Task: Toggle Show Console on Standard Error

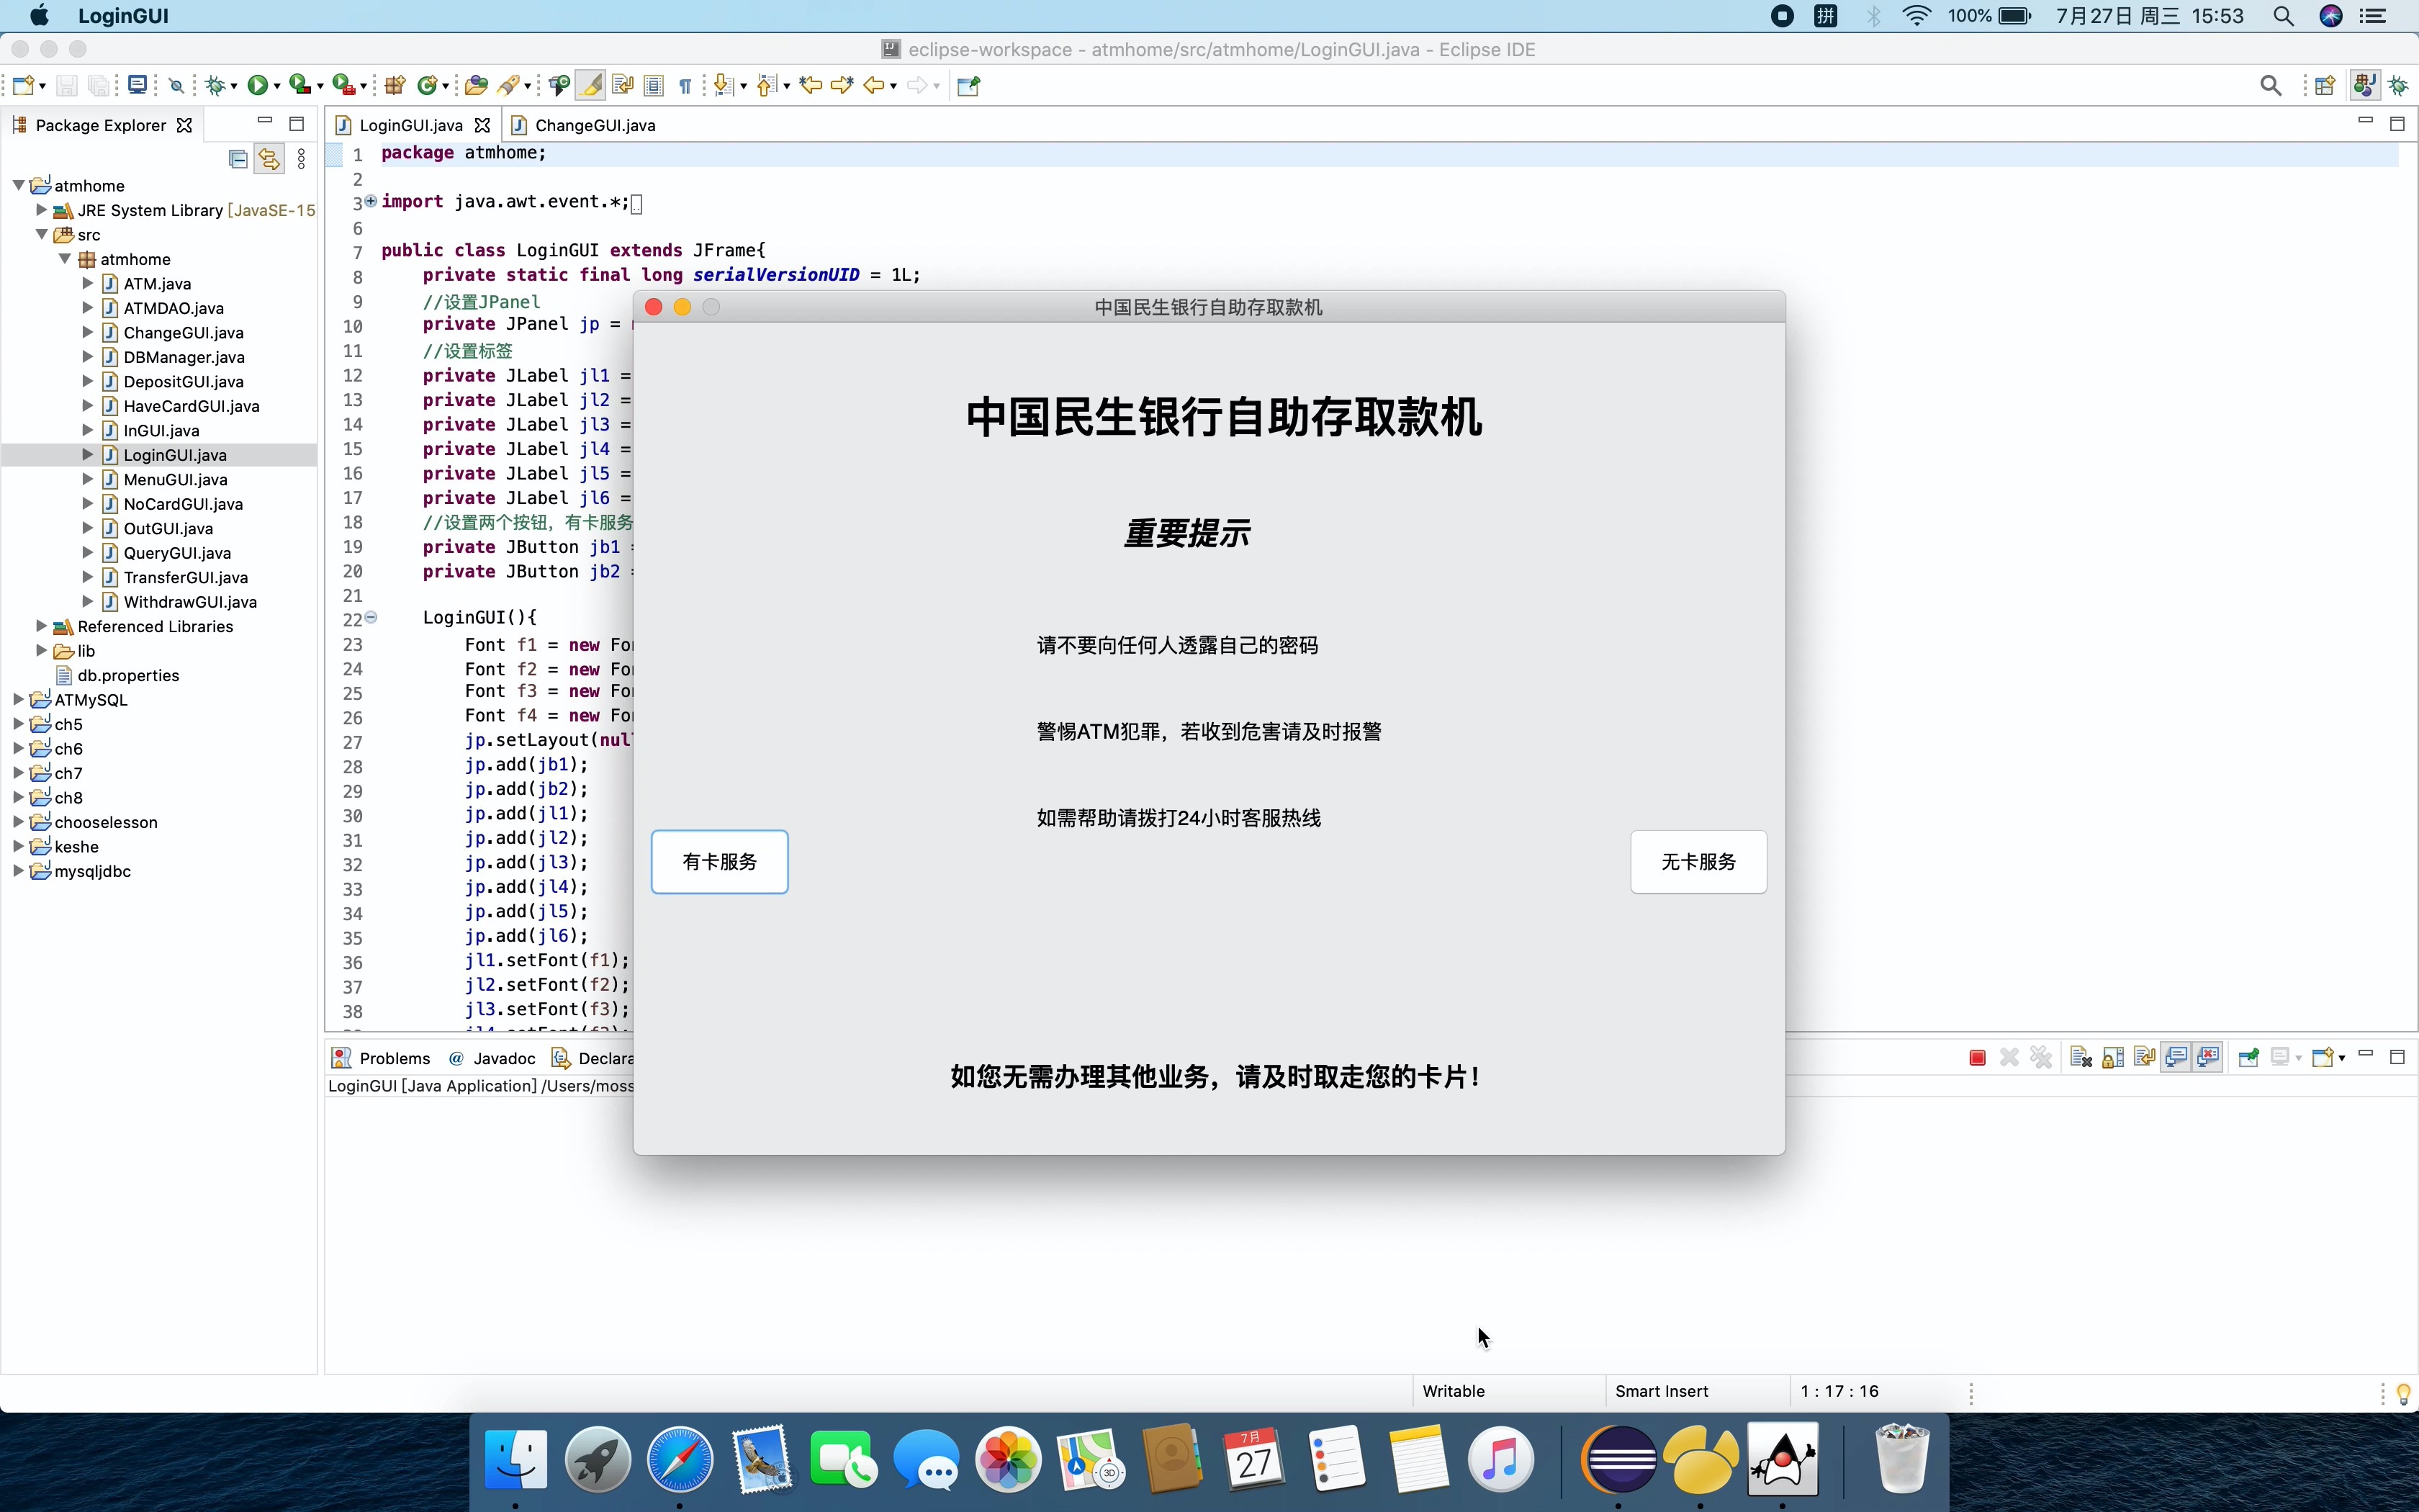Action: pos(2208,1058)
